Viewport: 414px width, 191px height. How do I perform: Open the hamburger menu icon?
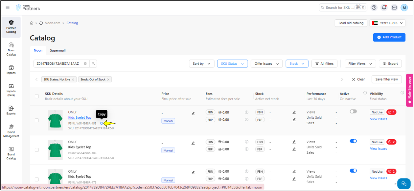[8, 8]
